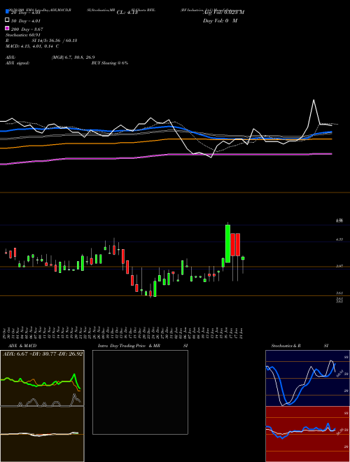The width and height of the screenshot is (350, 462).
Task: Click the 'ADX: 6.67 +DY: 30.77 -DY: 26.92' header
Action: 43,353
